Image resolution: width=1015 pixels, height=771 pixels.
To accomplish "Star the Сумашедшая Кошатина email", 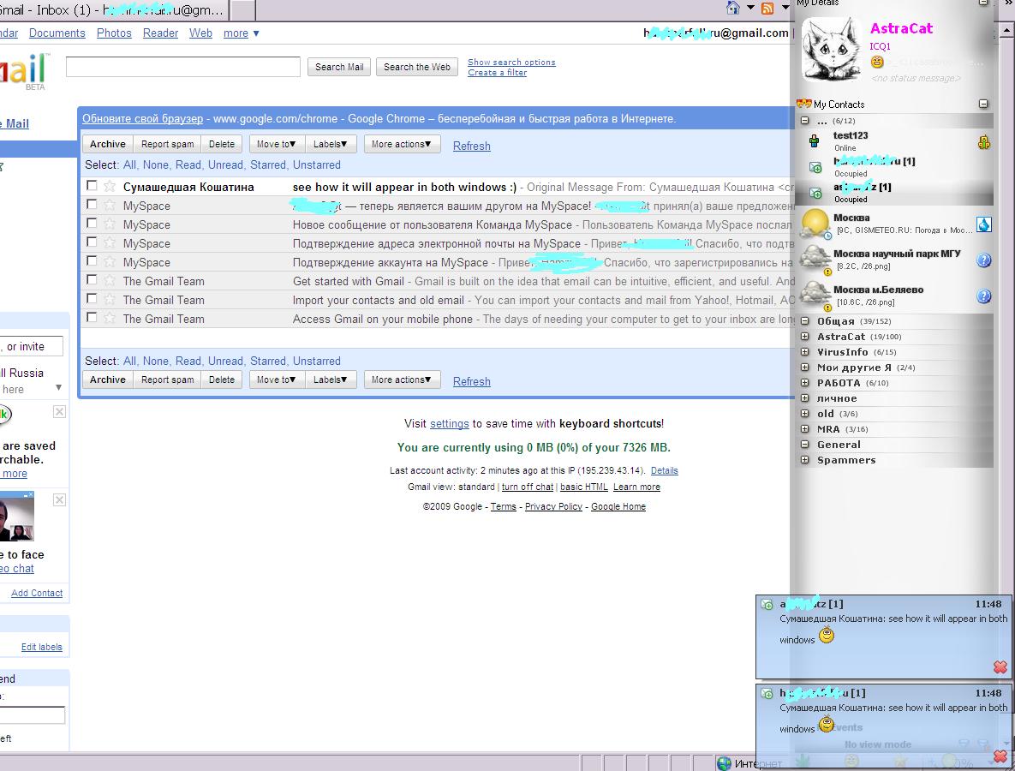I will [x=110, y=187].
